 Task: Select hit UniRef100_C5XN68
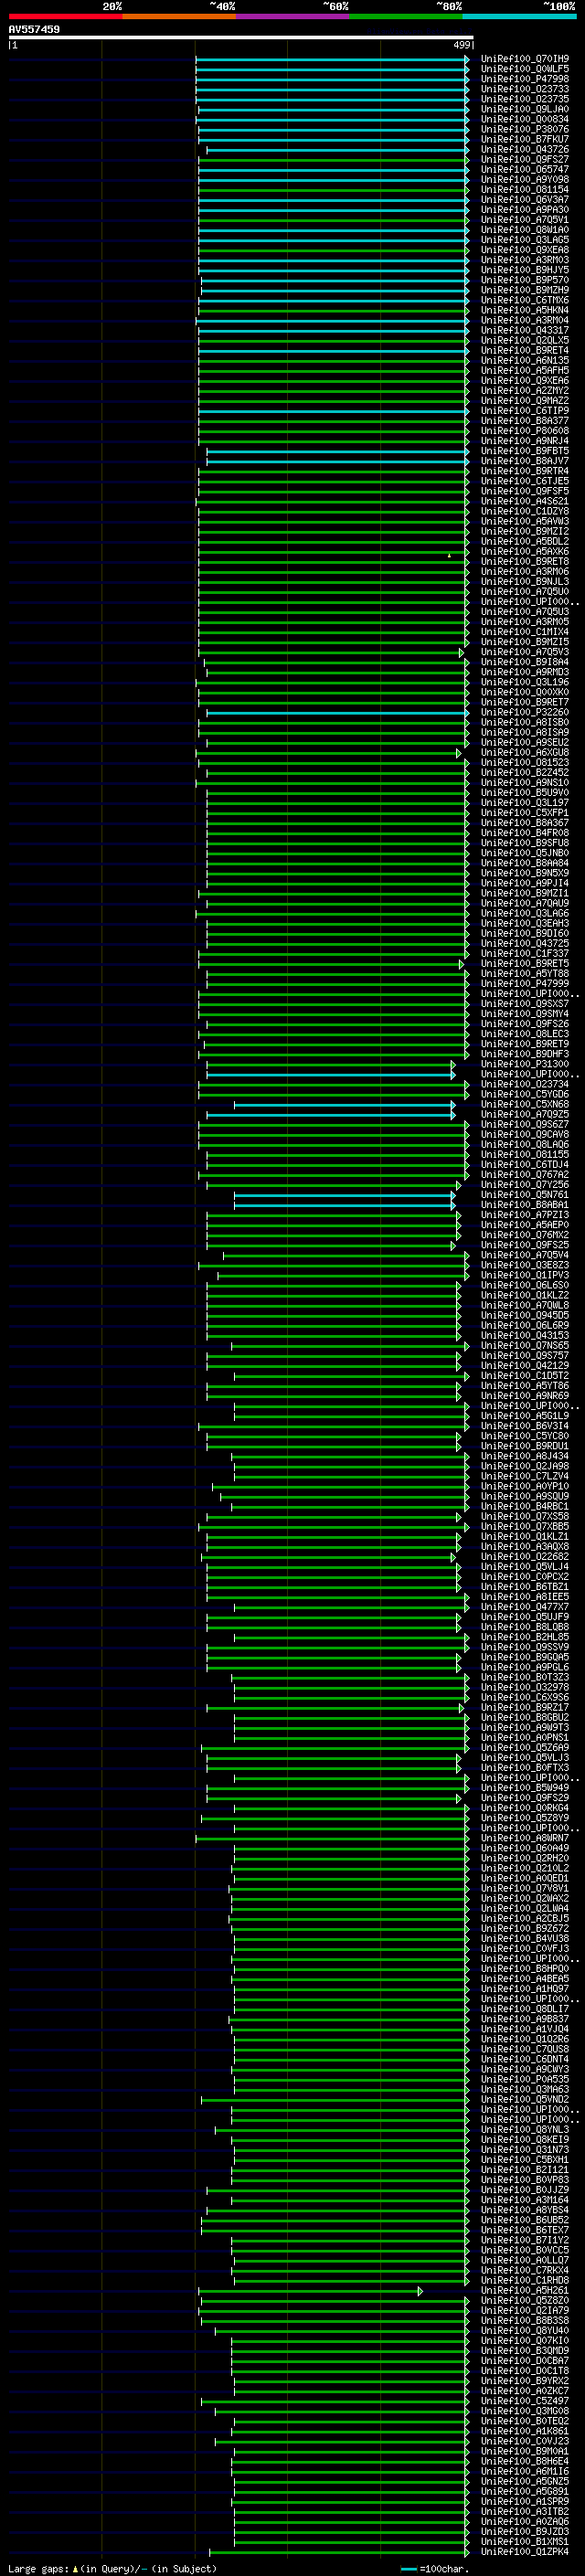pos(525,1105)
